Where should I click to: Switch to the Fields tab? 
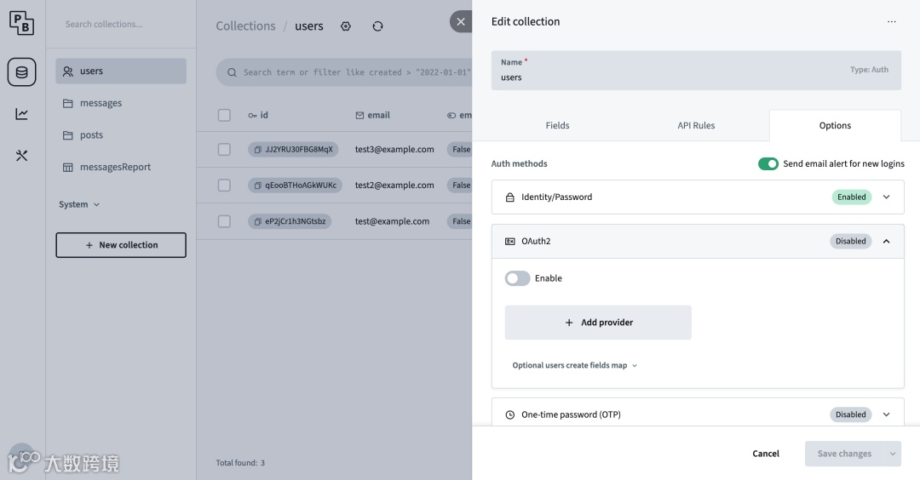[557, 126]
